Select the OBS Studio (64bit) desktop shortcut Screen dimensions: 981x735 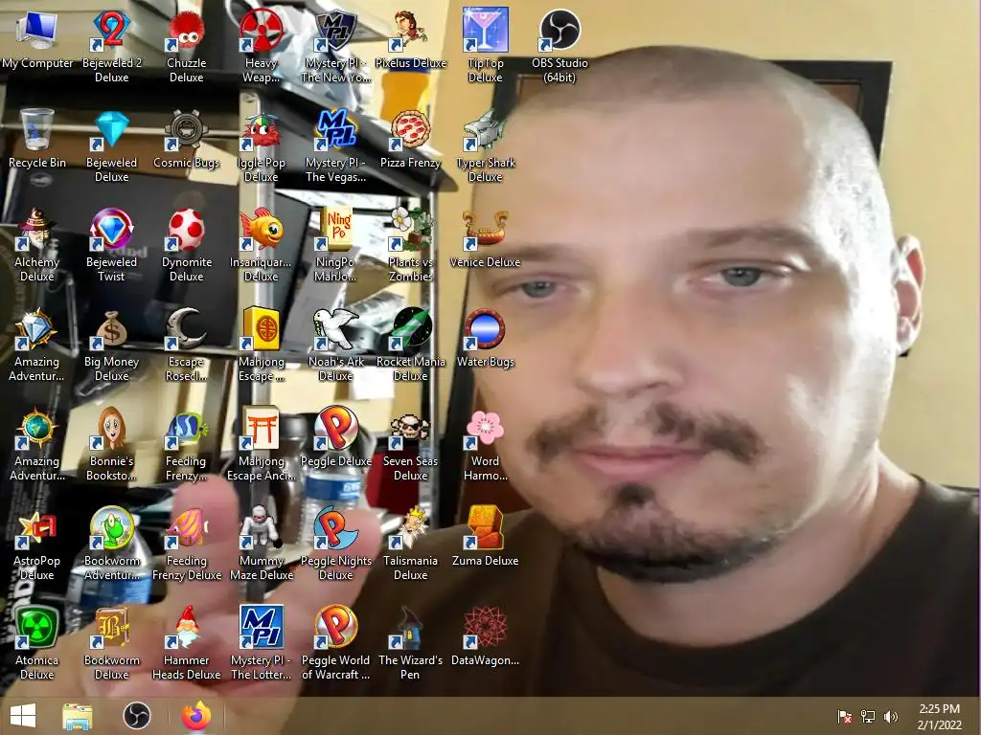pos(559,47)
